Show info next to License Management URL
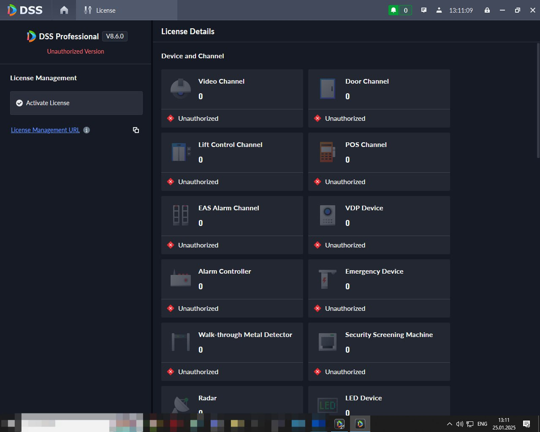Viewport: 540px width, 432px height. tap(87, 130)
